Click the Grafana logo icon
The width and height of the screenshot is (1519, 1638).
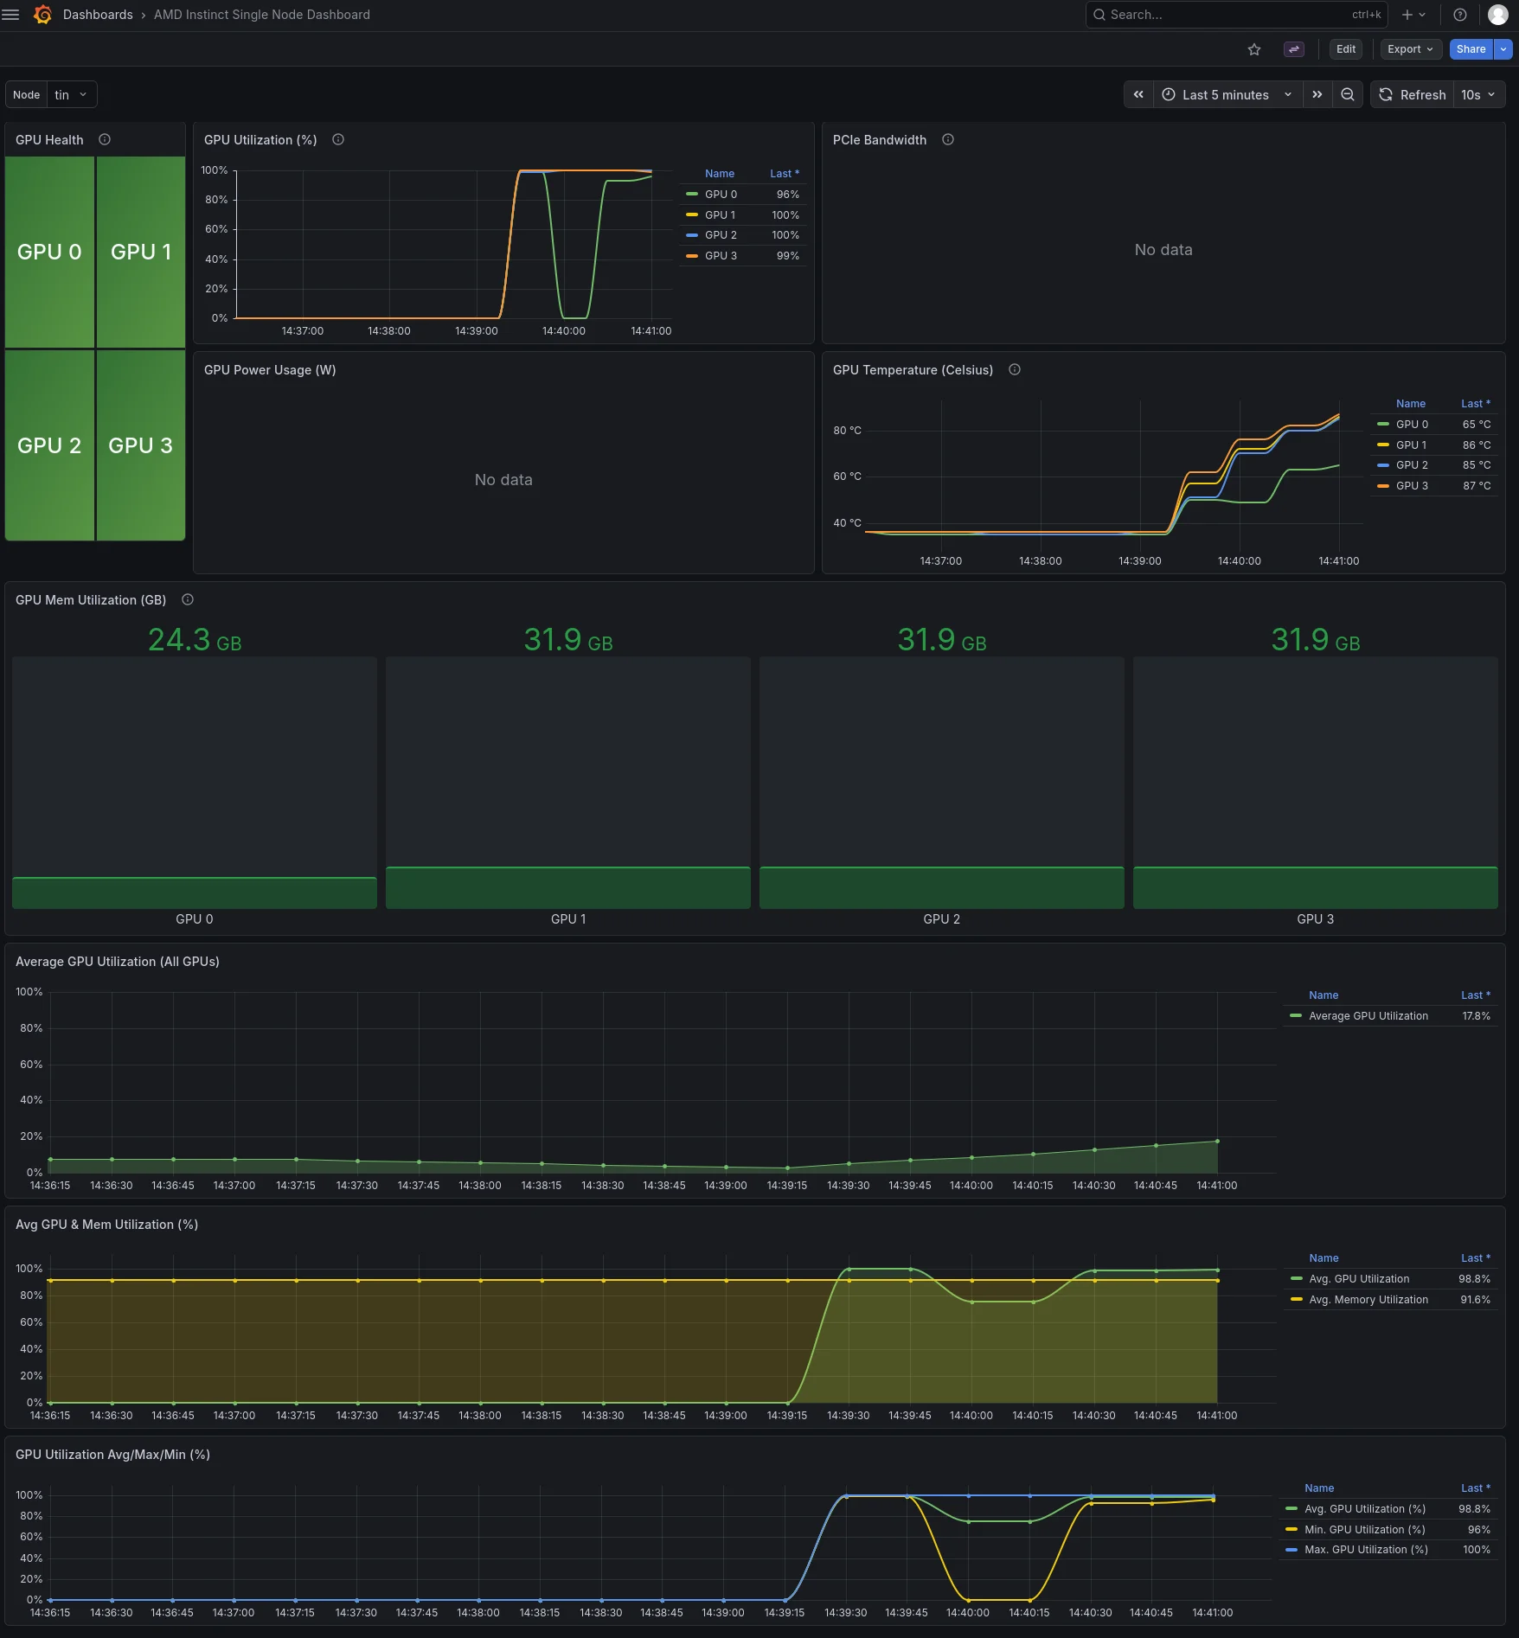point(42,15)
